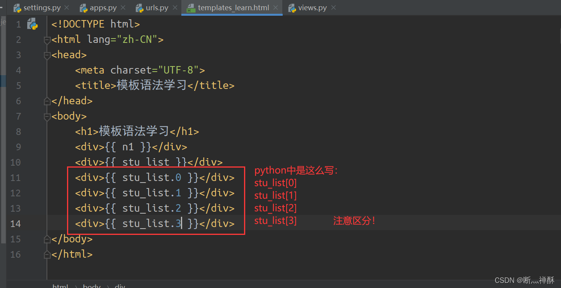Click the fold marker at closing body tag
561x288 pixels.
(47, 239)
